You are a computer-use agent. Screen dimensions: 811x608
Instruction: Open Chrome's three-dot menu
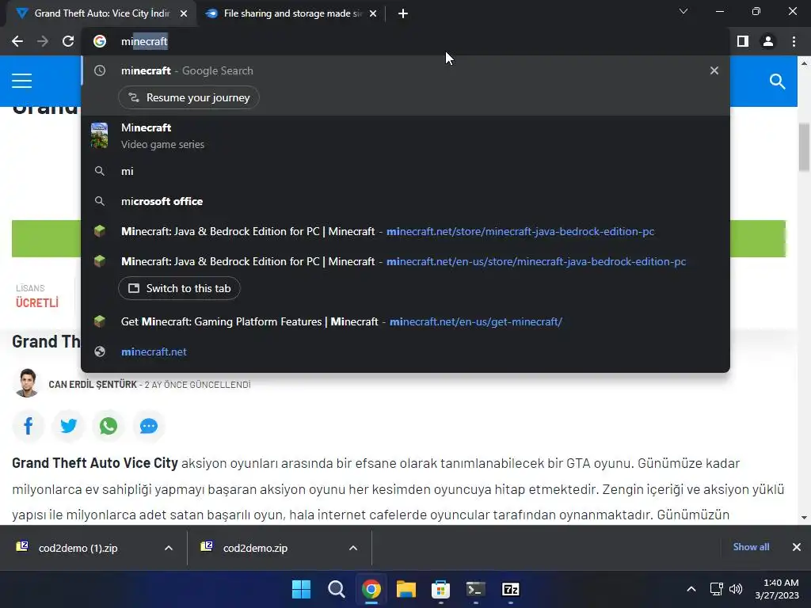pyautogui.click(x=794, y=41)
